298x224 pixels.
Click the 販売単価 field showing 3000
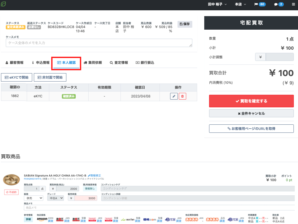click(86, 198)
